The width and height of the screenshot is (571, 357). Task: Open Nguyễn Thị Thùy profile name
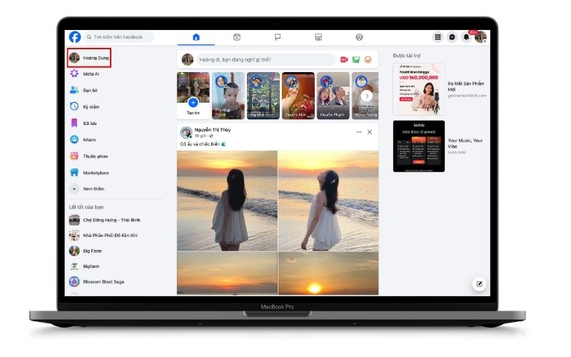click(x=212, y=130)
